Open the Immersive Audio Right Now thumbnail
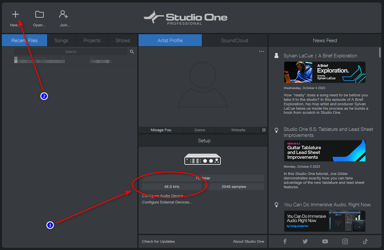Image resolution: width=384 pixels, height=250 pixels. pos(325,221)
